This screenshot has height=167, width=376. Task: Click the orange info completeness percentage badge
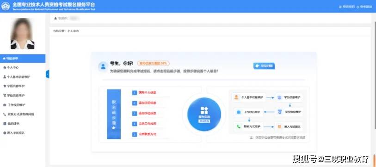tap(153, 63)
